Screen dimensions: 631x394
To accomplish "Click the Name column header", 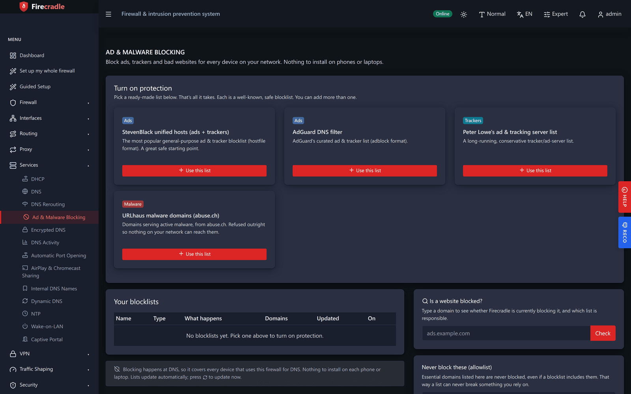I will (x=123, y=318).
